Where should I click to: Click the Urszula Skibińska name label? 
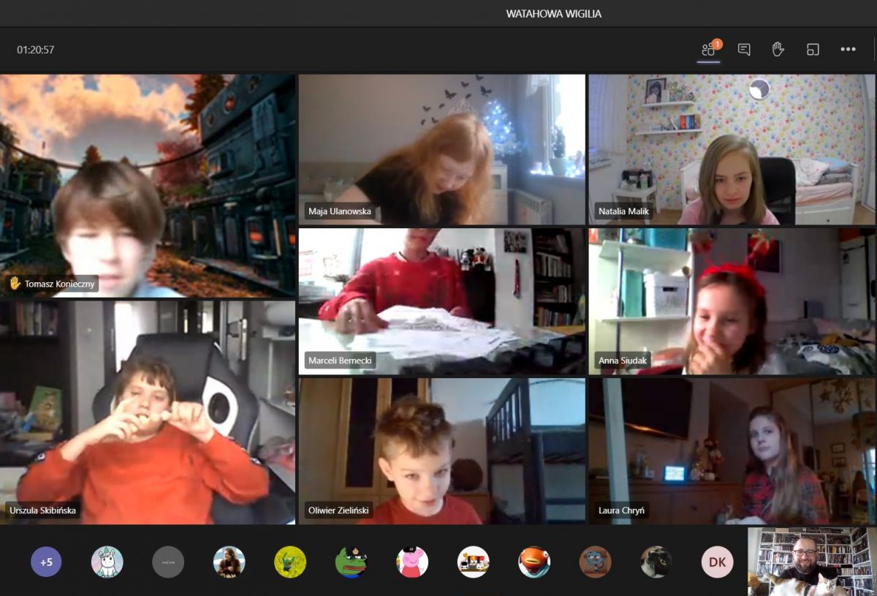42,510
